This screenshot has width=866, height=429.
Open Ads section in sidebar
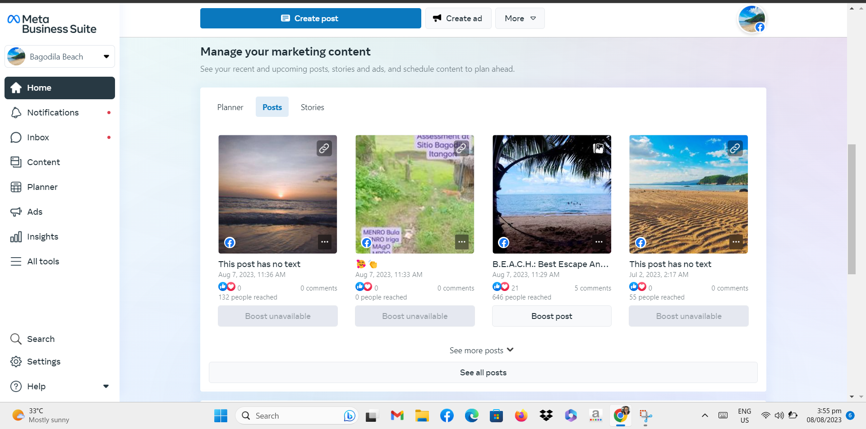pos(60,212)
